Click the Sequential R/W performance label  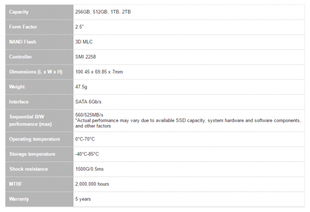(30, 120)
